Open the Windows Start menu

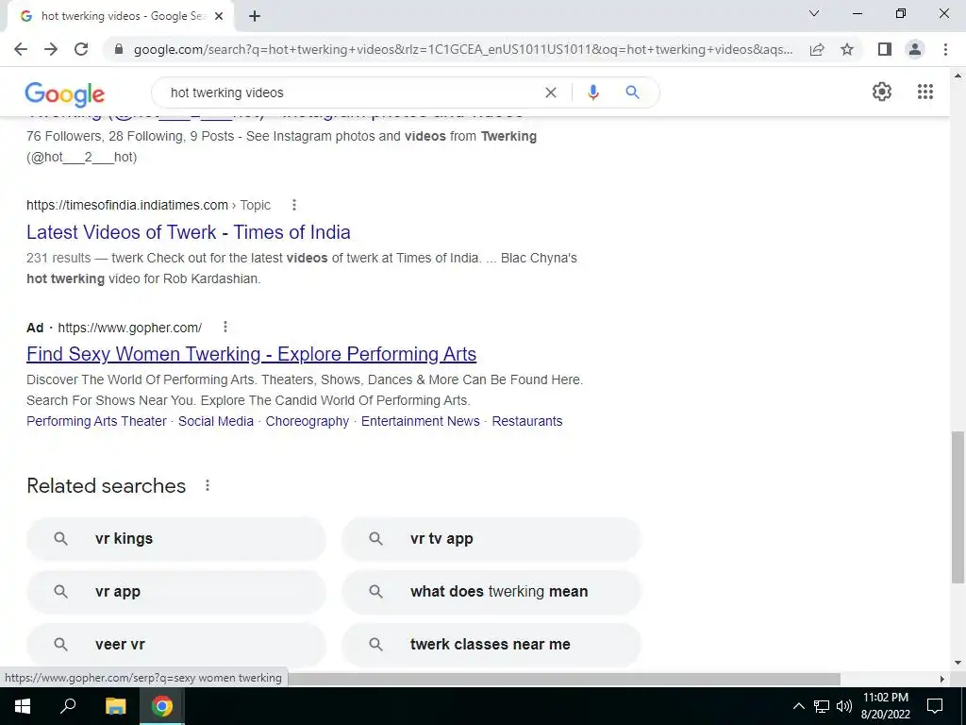tap(23, 706)
